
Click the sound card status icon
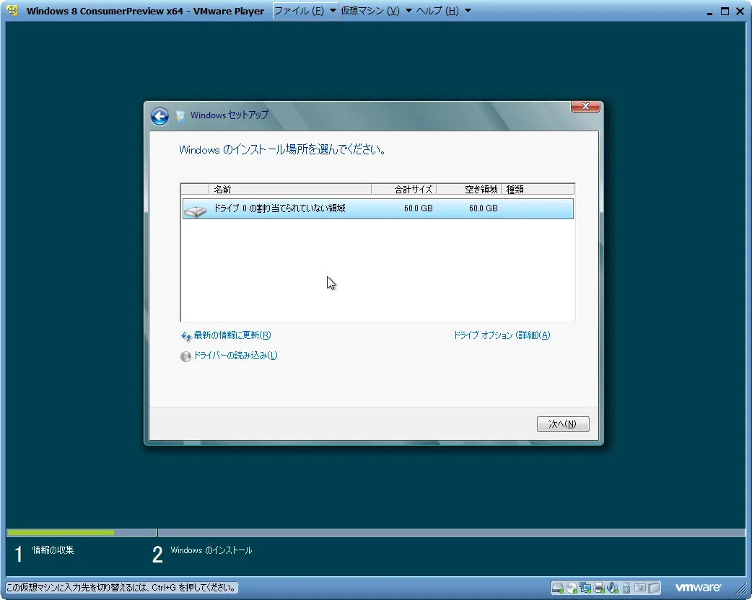coord(612,587)
